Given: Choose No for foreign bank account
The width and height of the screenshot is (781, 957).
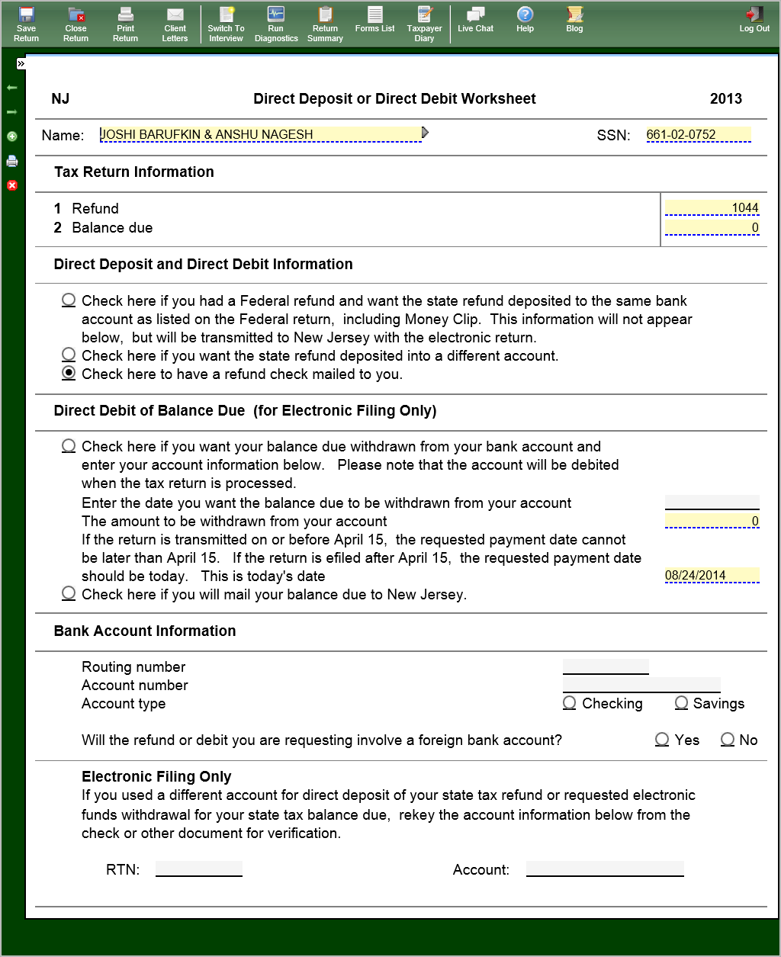Looking at the screenshot, I should click(x=728, y=740).
